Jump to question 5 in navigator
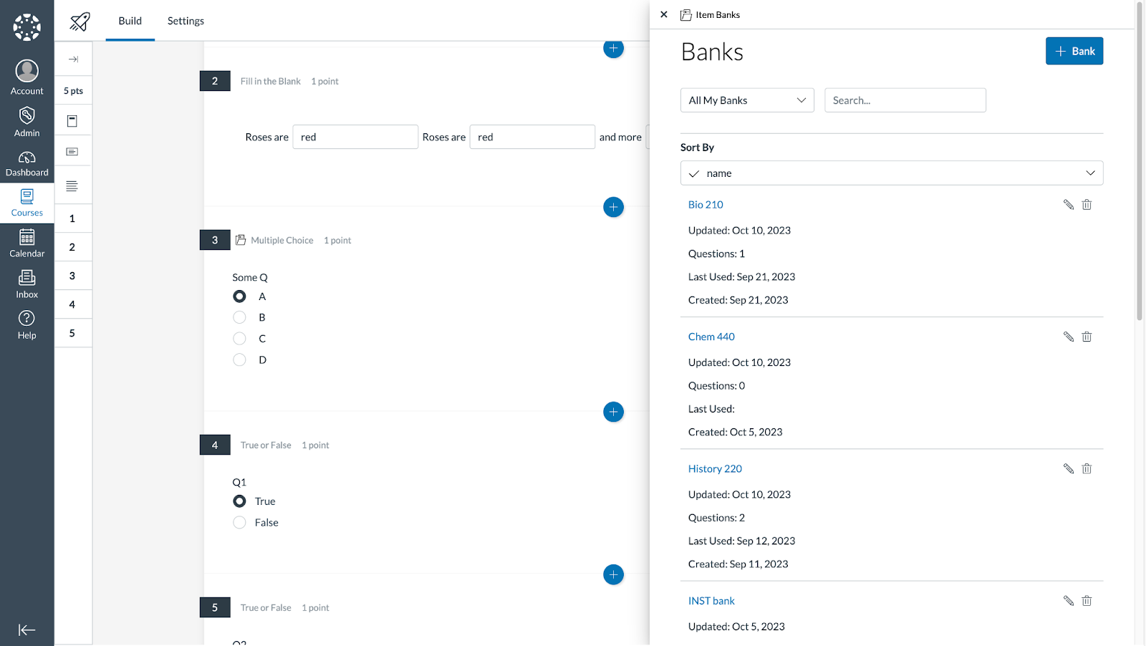Image resolution: width=1146 pixels, height=646 pixels. point(72,333)
